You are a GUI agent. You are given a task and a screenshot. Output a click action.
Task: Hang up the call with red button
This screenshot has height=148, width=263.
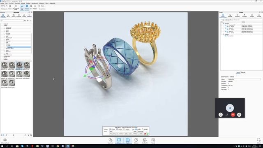coord(233,115)
